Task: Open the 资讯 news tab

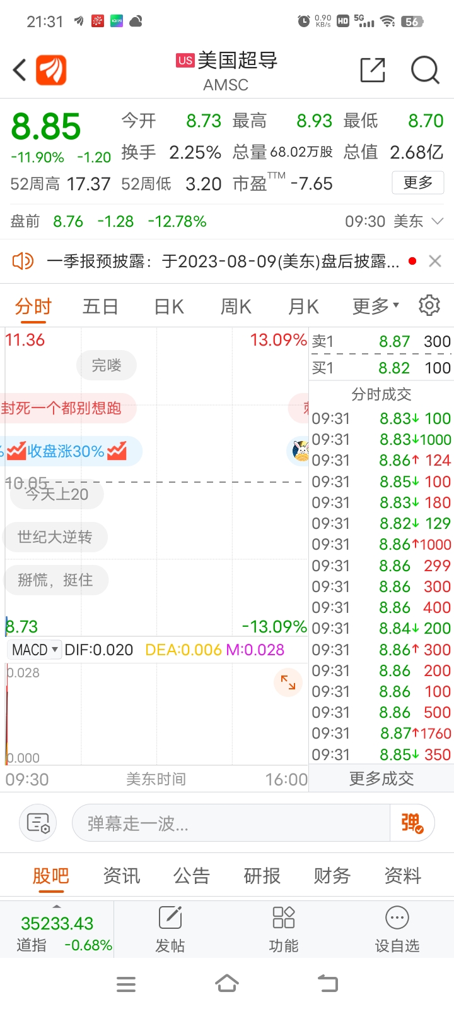Action: coord(122,876)
